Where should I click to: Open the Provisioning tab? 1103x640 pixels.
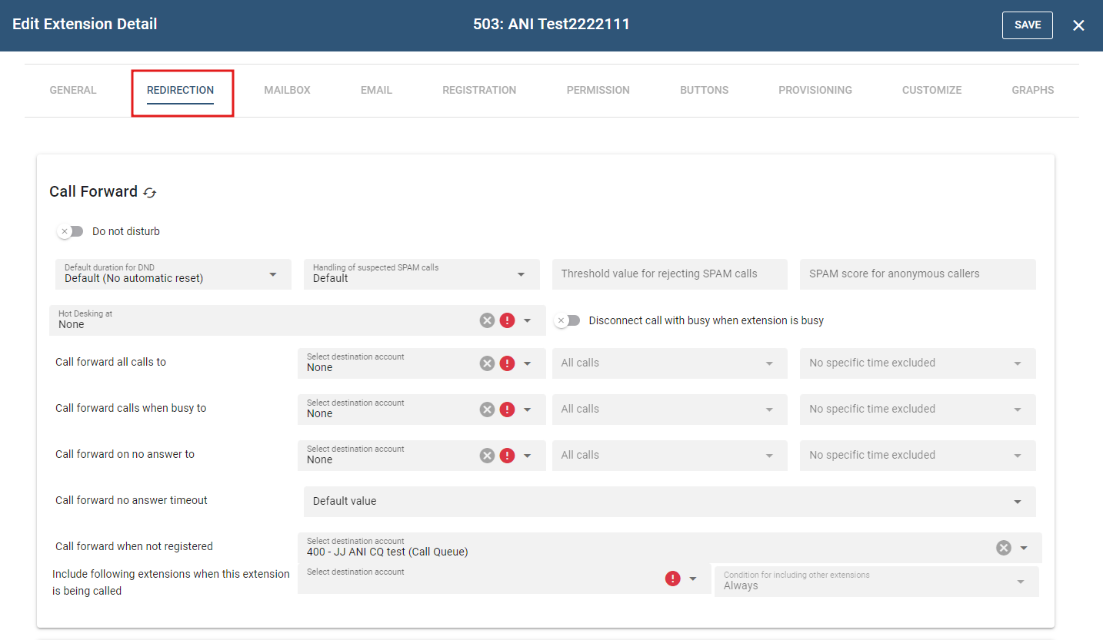click(815, 90)
